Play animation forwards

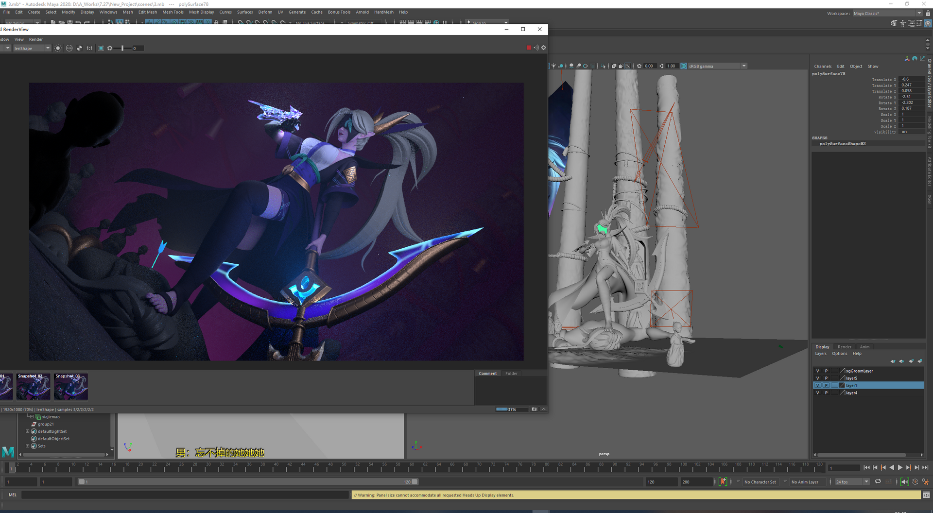click(x=900, y=467)
